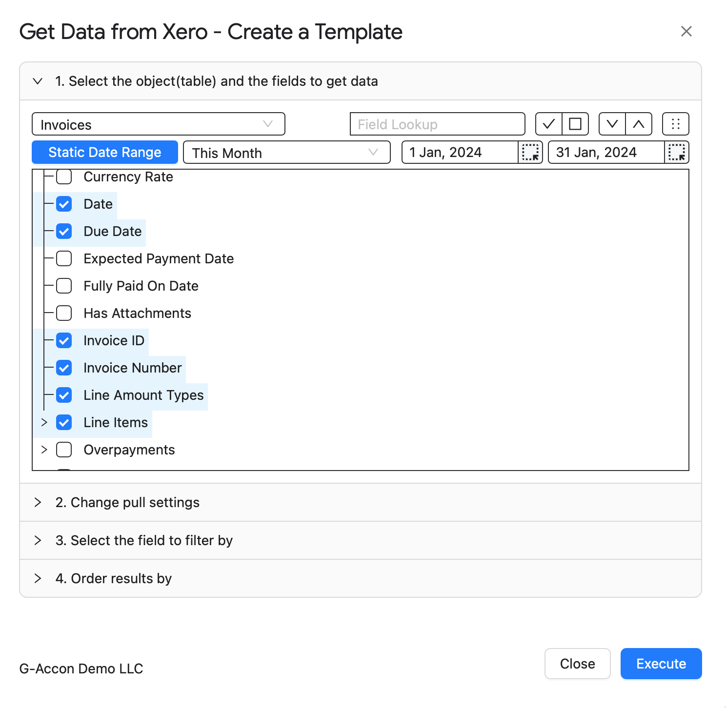Screen dimensions: 726x708
Task: Collapse section 1 Select the object and fields
Action: point(361,81)
